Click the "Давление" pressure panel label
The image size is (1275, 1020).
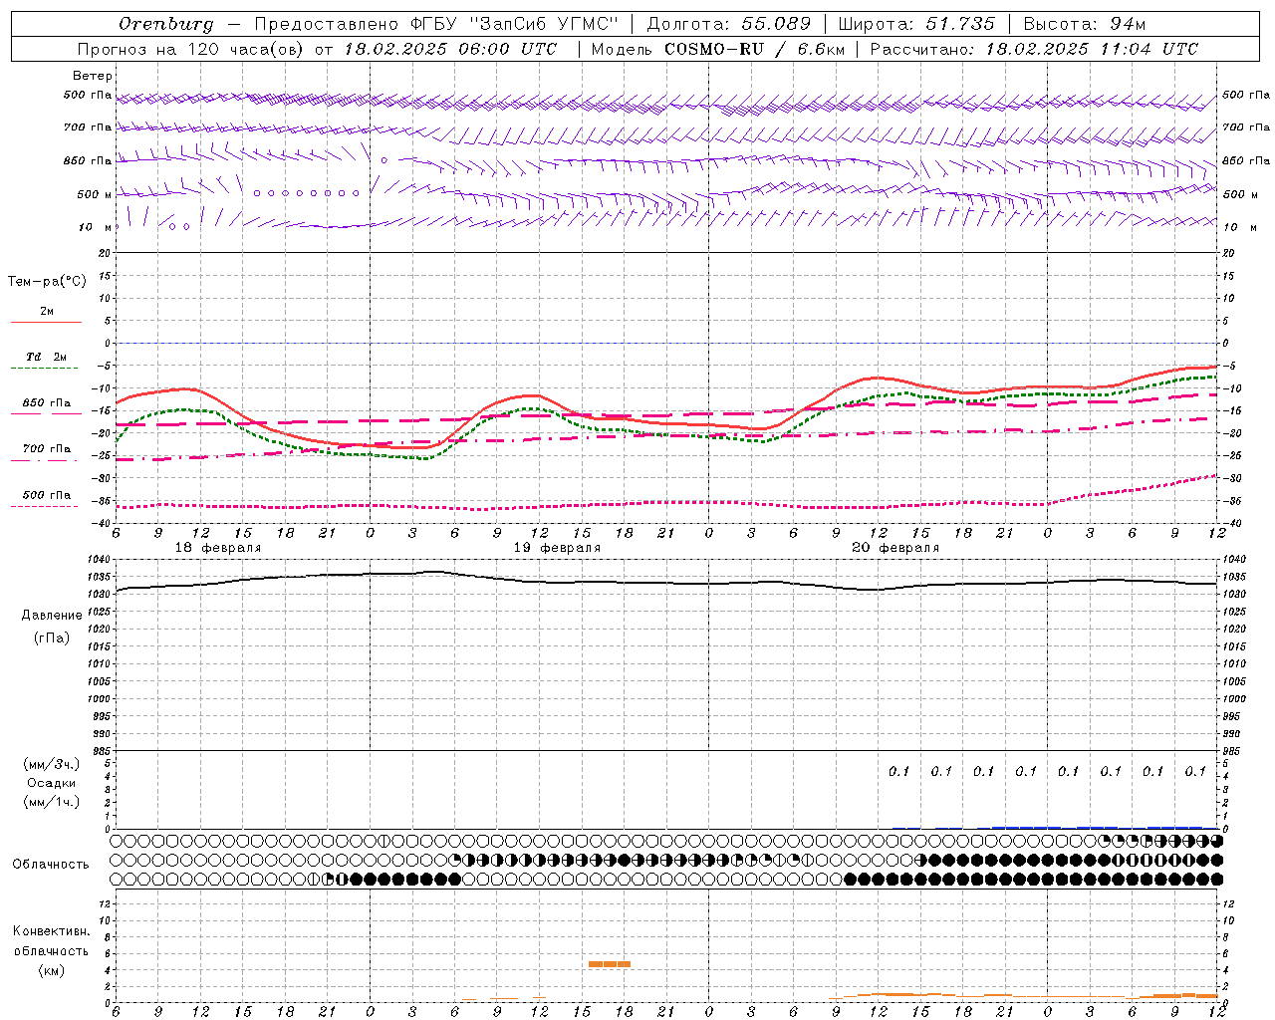click(x=52, y=616)
